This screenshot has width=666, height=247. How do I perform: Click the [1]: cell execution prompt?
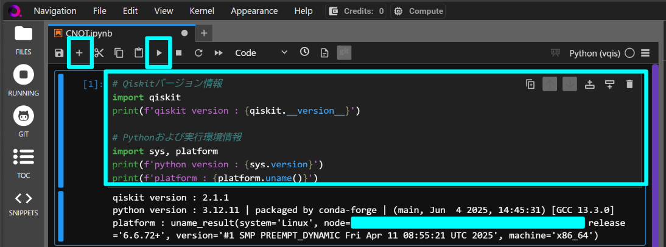coord(93,85)
